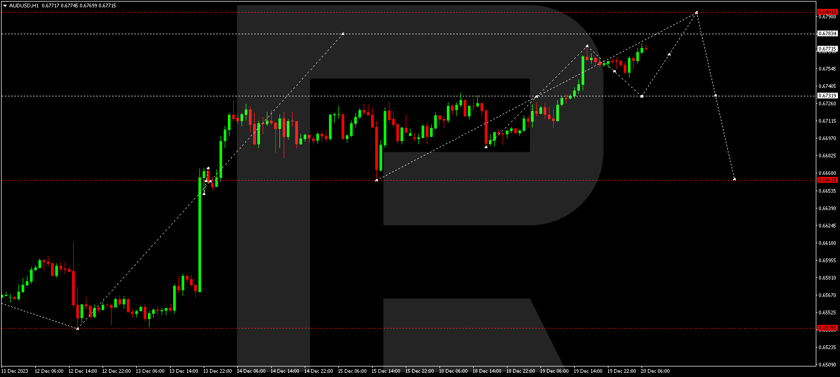Click the 19 Dec 22:00 time label
Screen dimensions: 840x377
point(622,371)
